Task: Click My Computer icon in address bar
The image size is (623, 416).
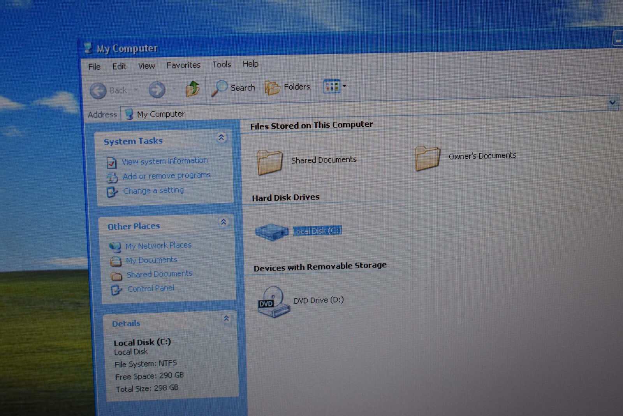Action: [129, 114]
